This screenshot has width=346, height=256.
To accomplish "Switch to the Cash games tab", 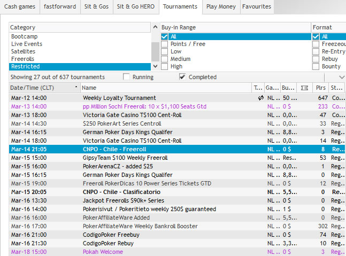I will 20,6.
